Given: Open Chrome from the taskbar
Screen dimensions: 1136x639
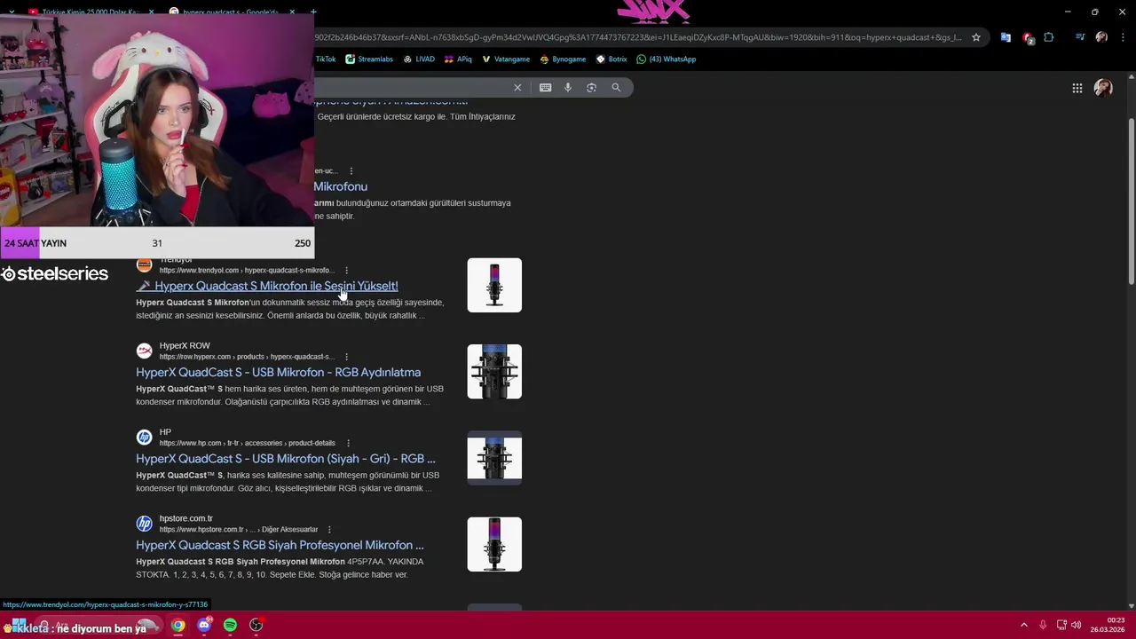Looking at the screenshot, I should tap(178, 625).
